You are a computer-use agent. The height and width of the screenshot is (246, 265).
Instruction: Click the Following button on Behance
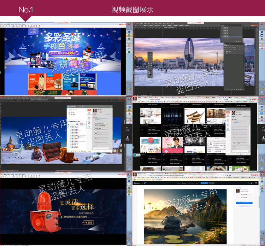click(x=244, y=194)
